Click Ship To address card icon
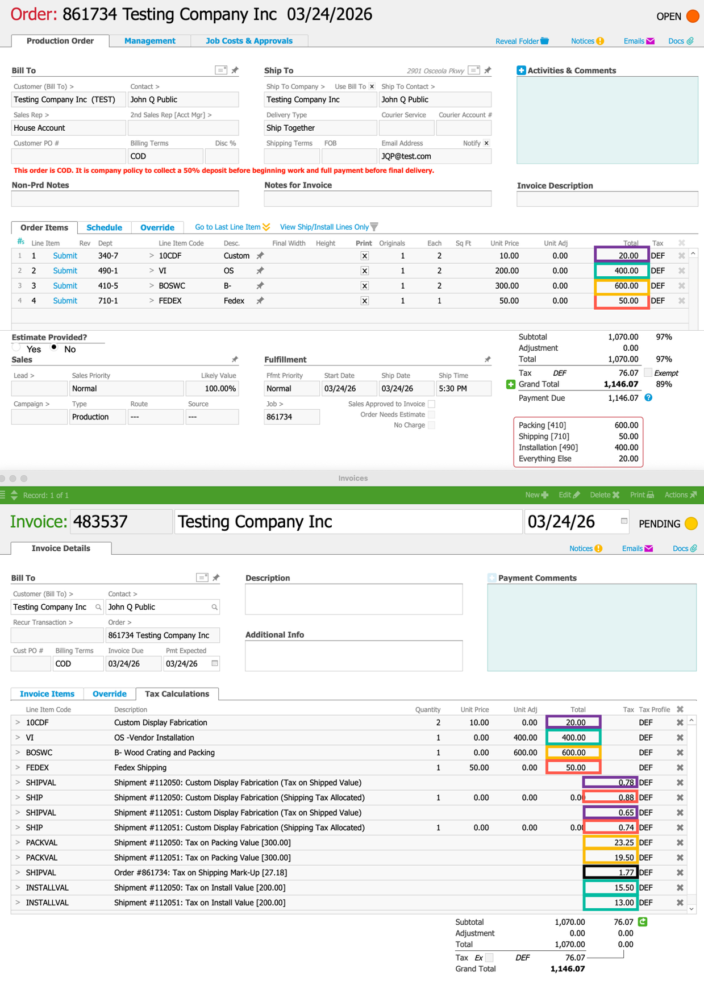The height and width of the screenshot is (981, 704). pyautogui.click(x=474, y=70)
